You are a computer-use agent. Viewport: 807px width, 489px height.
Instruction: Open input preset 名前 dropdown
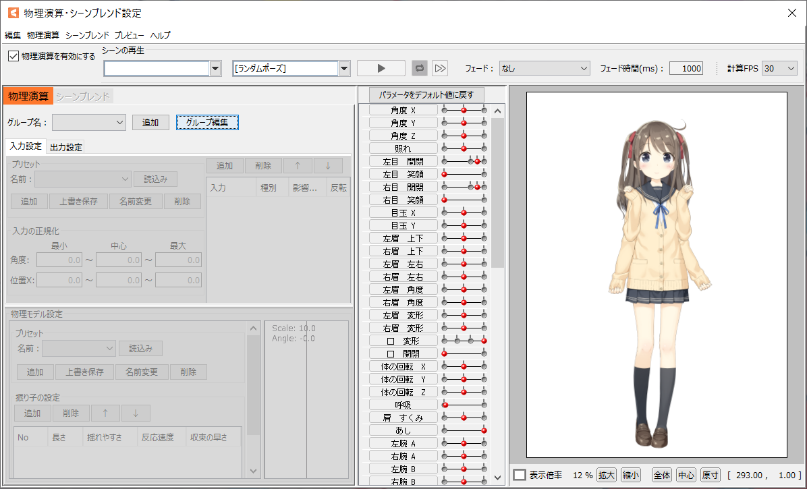[83, 179]
